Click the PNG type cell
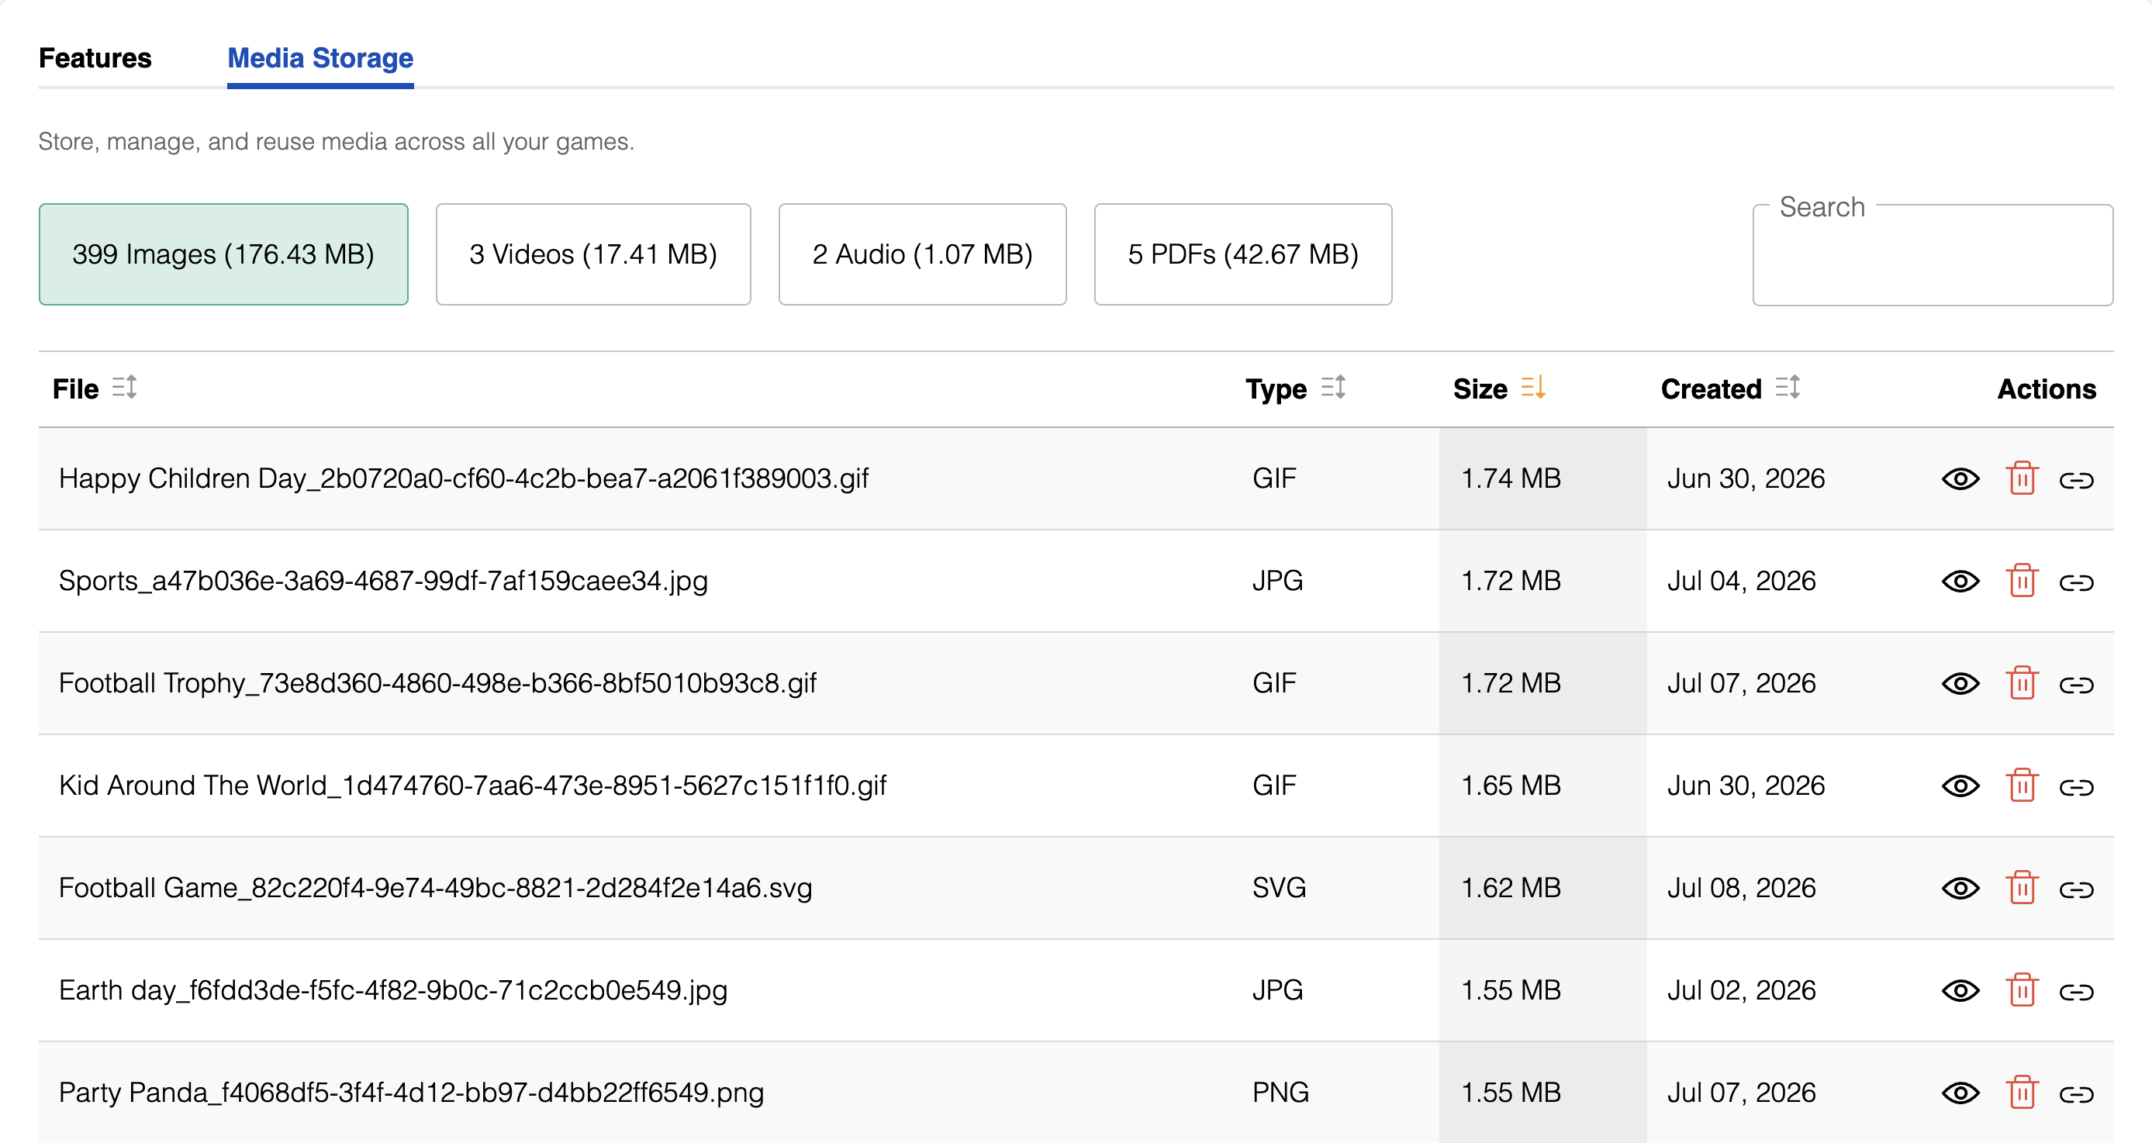The height and width of the screenshot is (1143, 2152). point(1280,1093)
